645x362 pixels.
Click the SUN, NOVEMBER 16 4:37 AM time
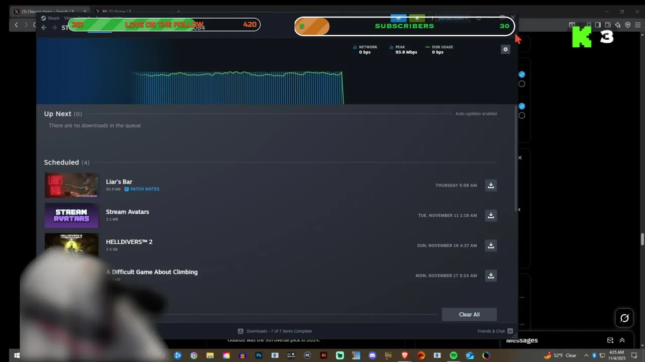[447, 246]
